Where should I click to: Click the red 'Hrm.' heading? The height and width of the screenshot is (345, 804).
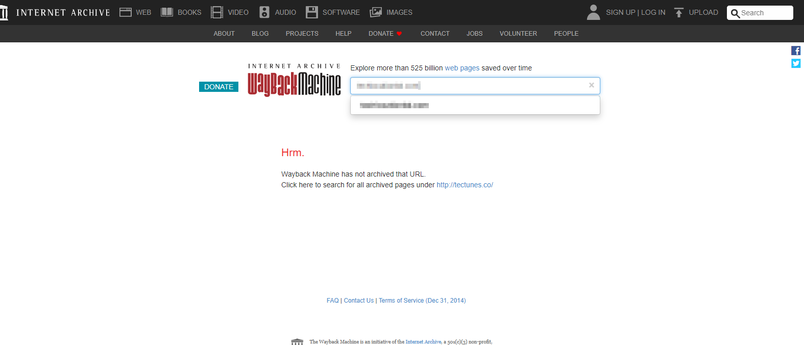293,153
